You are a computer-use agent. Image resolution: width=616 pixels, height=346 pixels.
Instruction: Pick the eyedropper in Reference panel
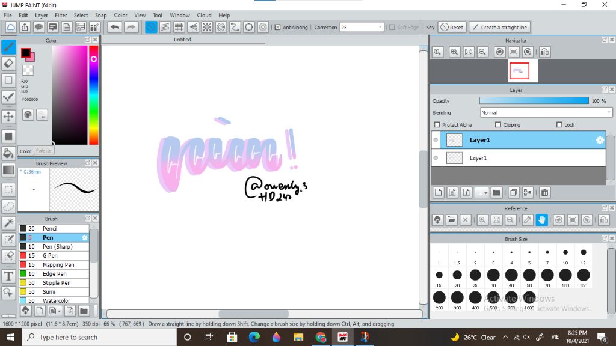(x=528, y=220)
